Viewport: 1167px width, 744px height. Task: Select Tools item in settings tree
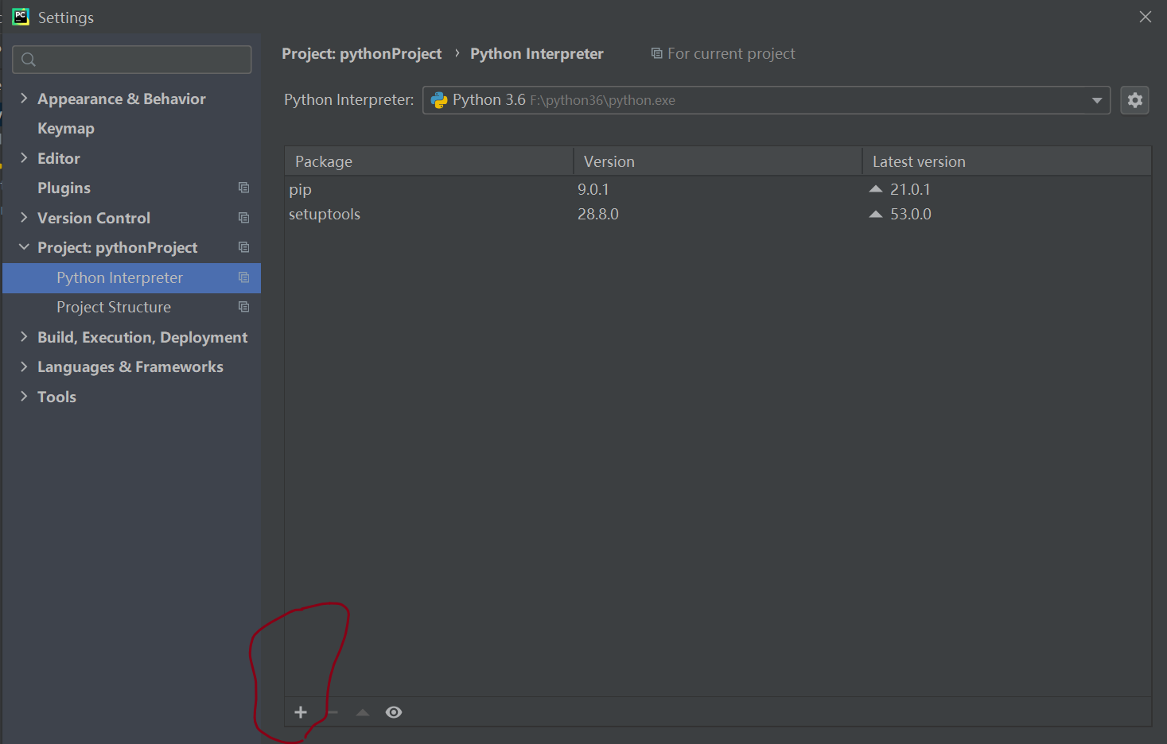pyautogui.click(x=56, y=397)
